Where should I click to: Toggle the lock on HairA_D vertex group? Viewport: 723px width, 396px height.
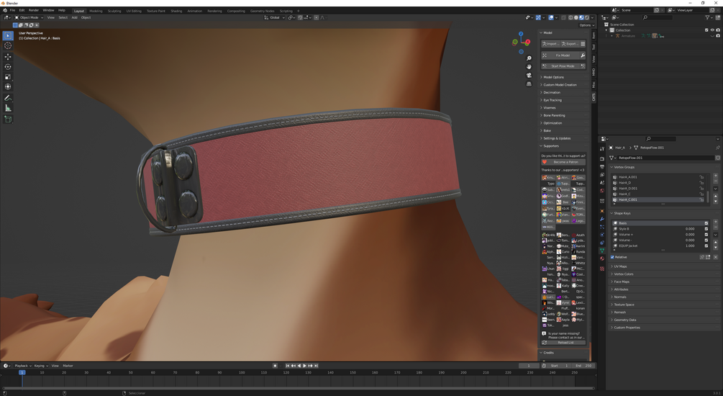[701, 183]
